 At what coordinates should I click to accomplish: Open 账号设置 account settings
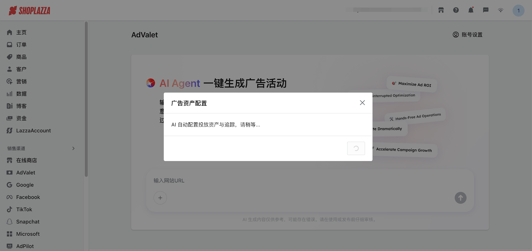467,35
